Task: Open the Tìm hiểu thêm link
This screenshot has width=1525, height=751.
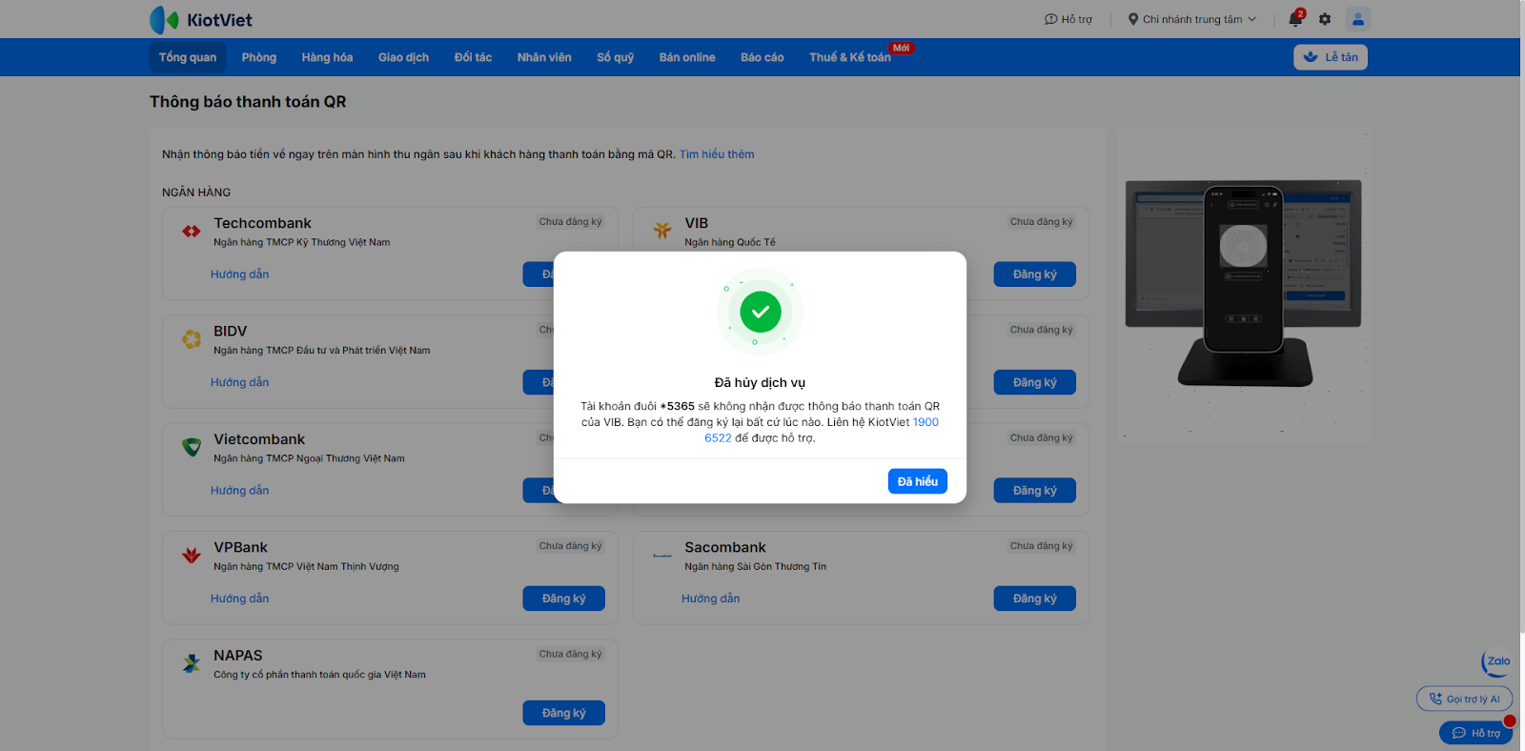Action: 717,154
